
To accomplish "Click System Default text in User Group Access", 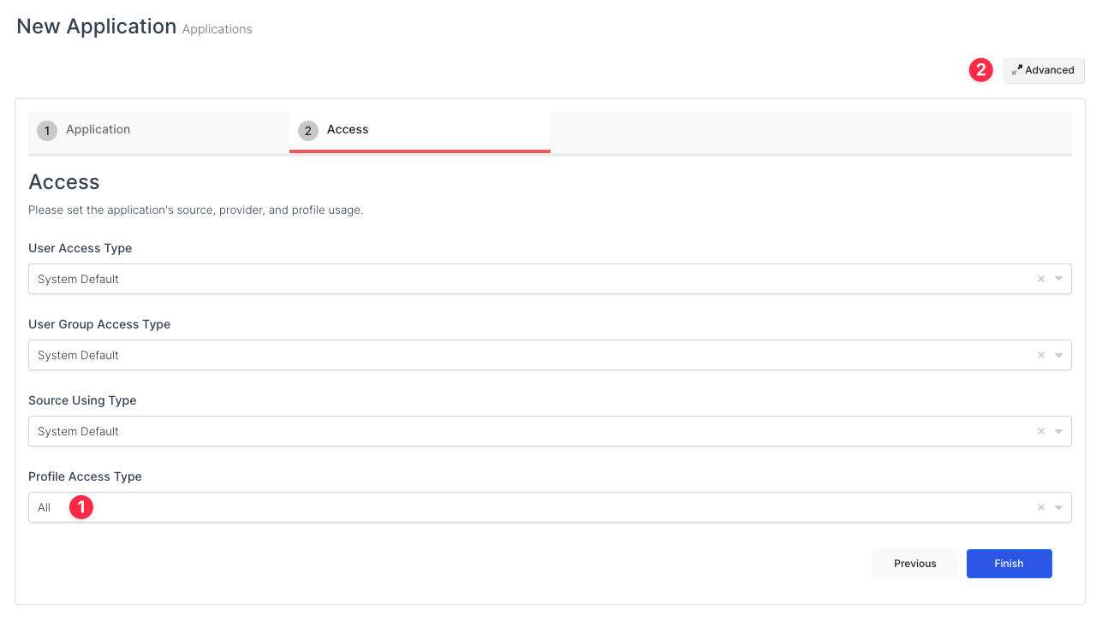I will click(78, 355).
